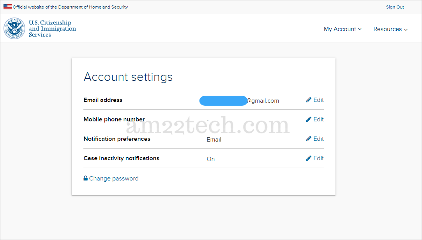Screen dimensions: 422x240
Task: Click the U.S. Citizenship and Immigration Services title
Action: [52, 29]
